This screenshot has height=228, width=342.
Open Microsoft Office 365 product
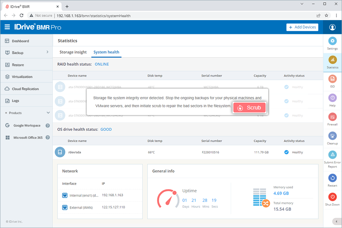[28, 138]
